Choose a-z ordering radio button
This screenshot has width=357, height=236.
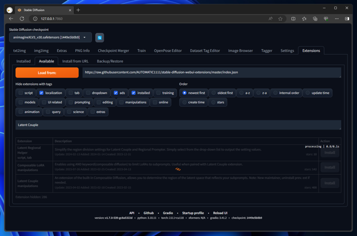[x=242, y=93]
